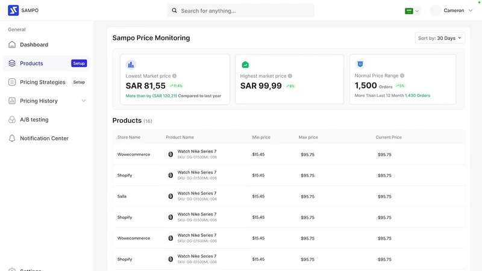Click Watch Nike Series 7 in Salla row

click(x=197, y=193)
